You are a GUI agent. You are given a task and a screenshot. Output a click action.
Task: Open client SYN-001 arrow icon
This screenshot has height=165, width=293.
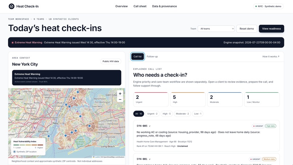(x=150, y=159)
